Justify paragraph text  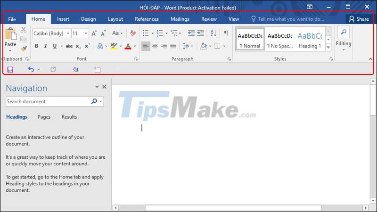(x=173, y=46)
